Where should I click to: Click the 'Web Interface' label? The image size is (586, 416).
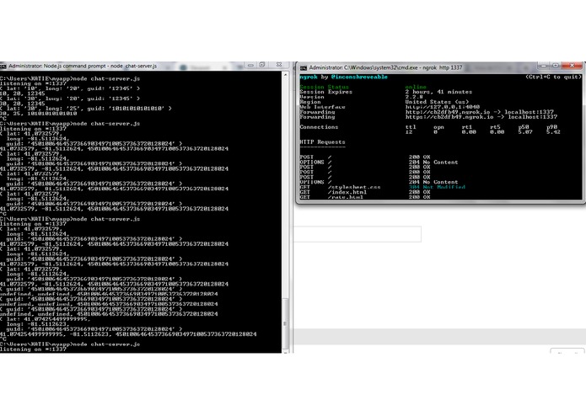point(323,107)
